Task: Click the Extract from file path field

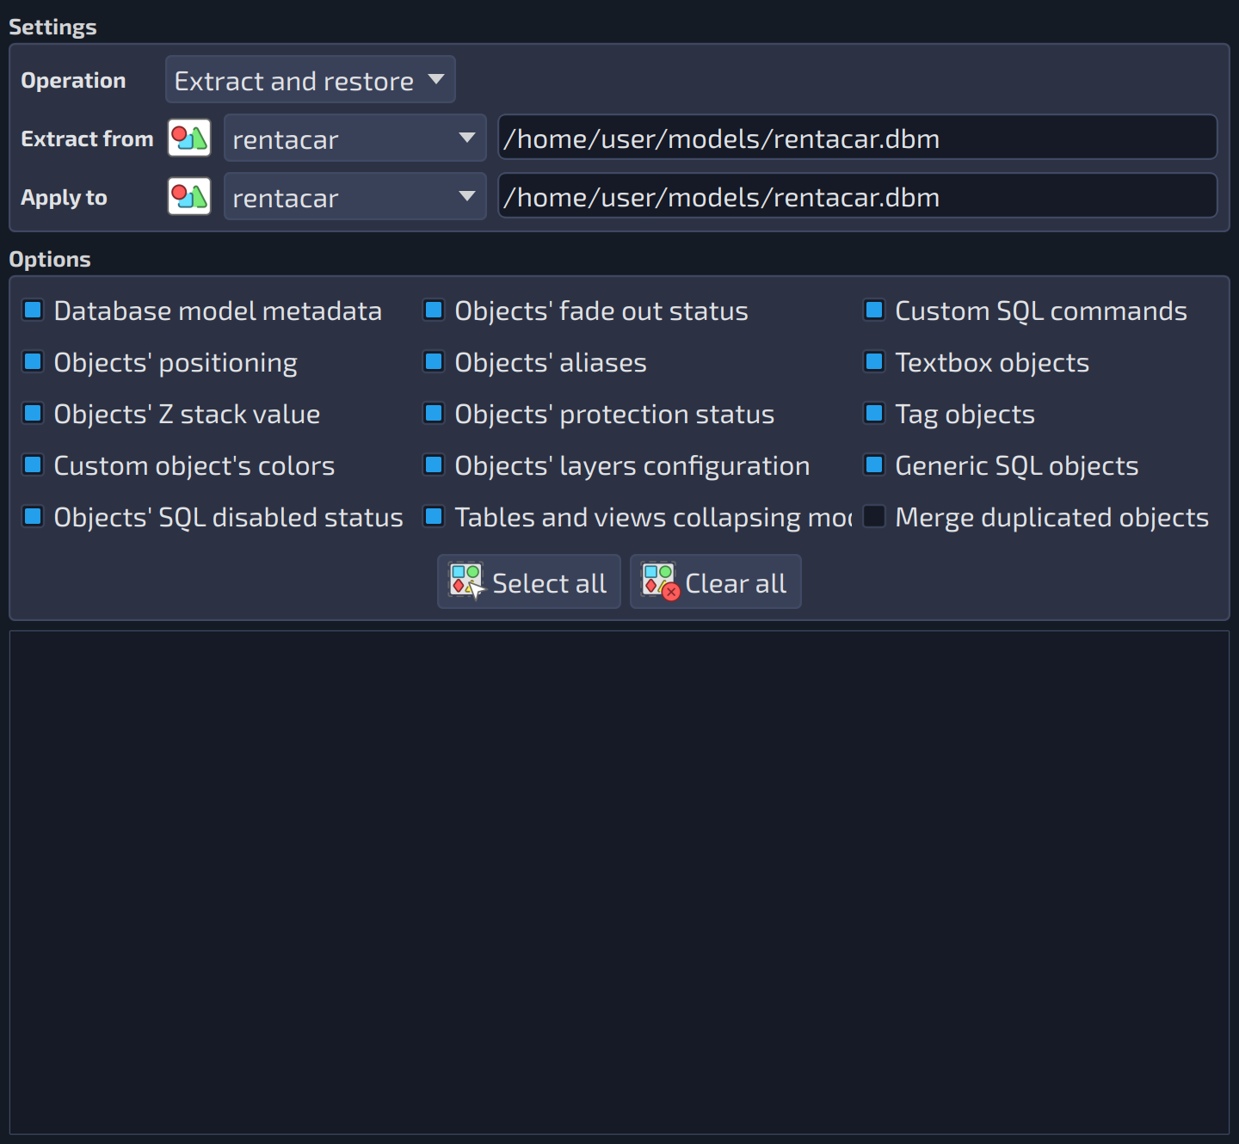Action: pos(858,138)
